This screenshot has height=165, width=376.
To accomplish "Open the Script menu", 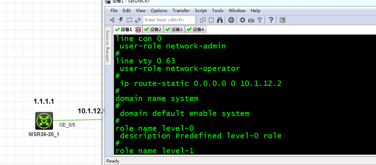I will 201,11.
